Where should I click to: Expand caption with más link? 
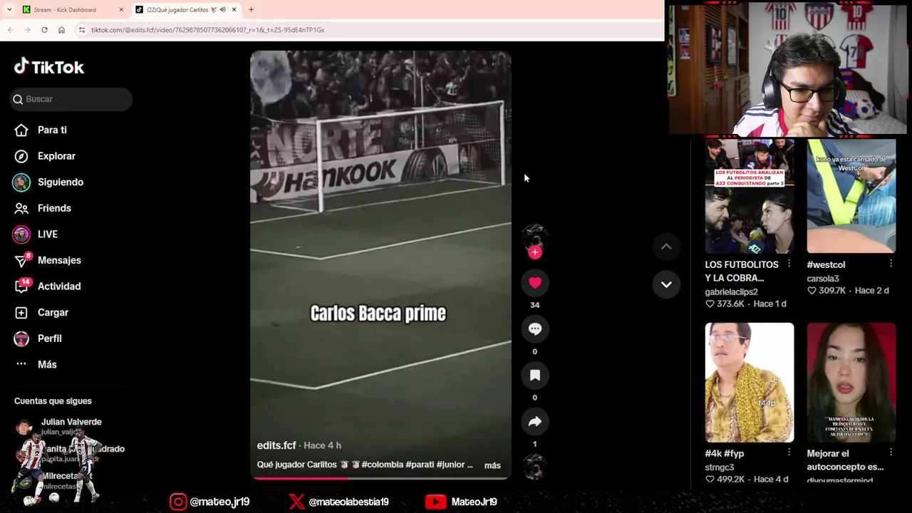coord(492,465)
